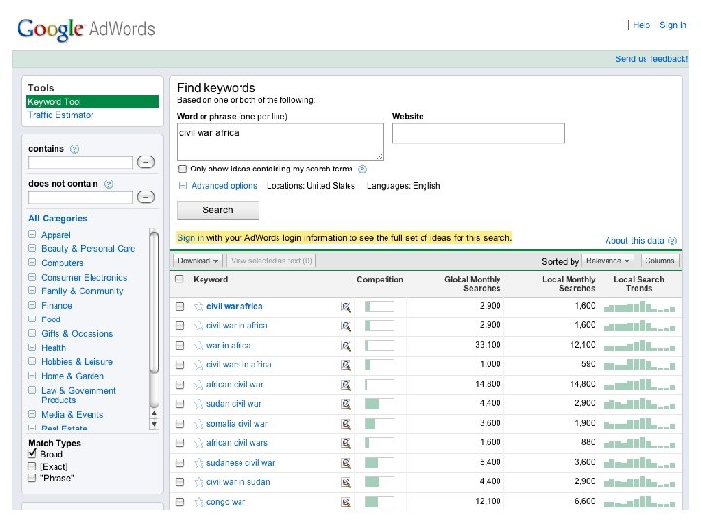Image resolution: width=701 pixels, height=526 pixels.
Task: Open the Download dropdown
Action: click(x=198, y=261)
